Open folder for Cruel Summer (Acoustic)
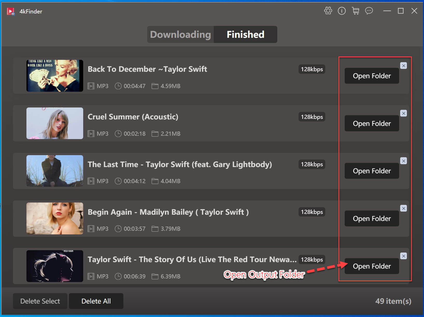This screenshot has width=424, height=317. pyautogui.click(x=371, y=124)
